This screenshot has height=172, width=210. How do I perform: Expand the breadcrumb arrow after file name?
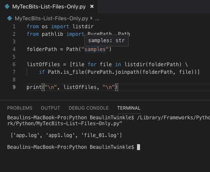92,18
